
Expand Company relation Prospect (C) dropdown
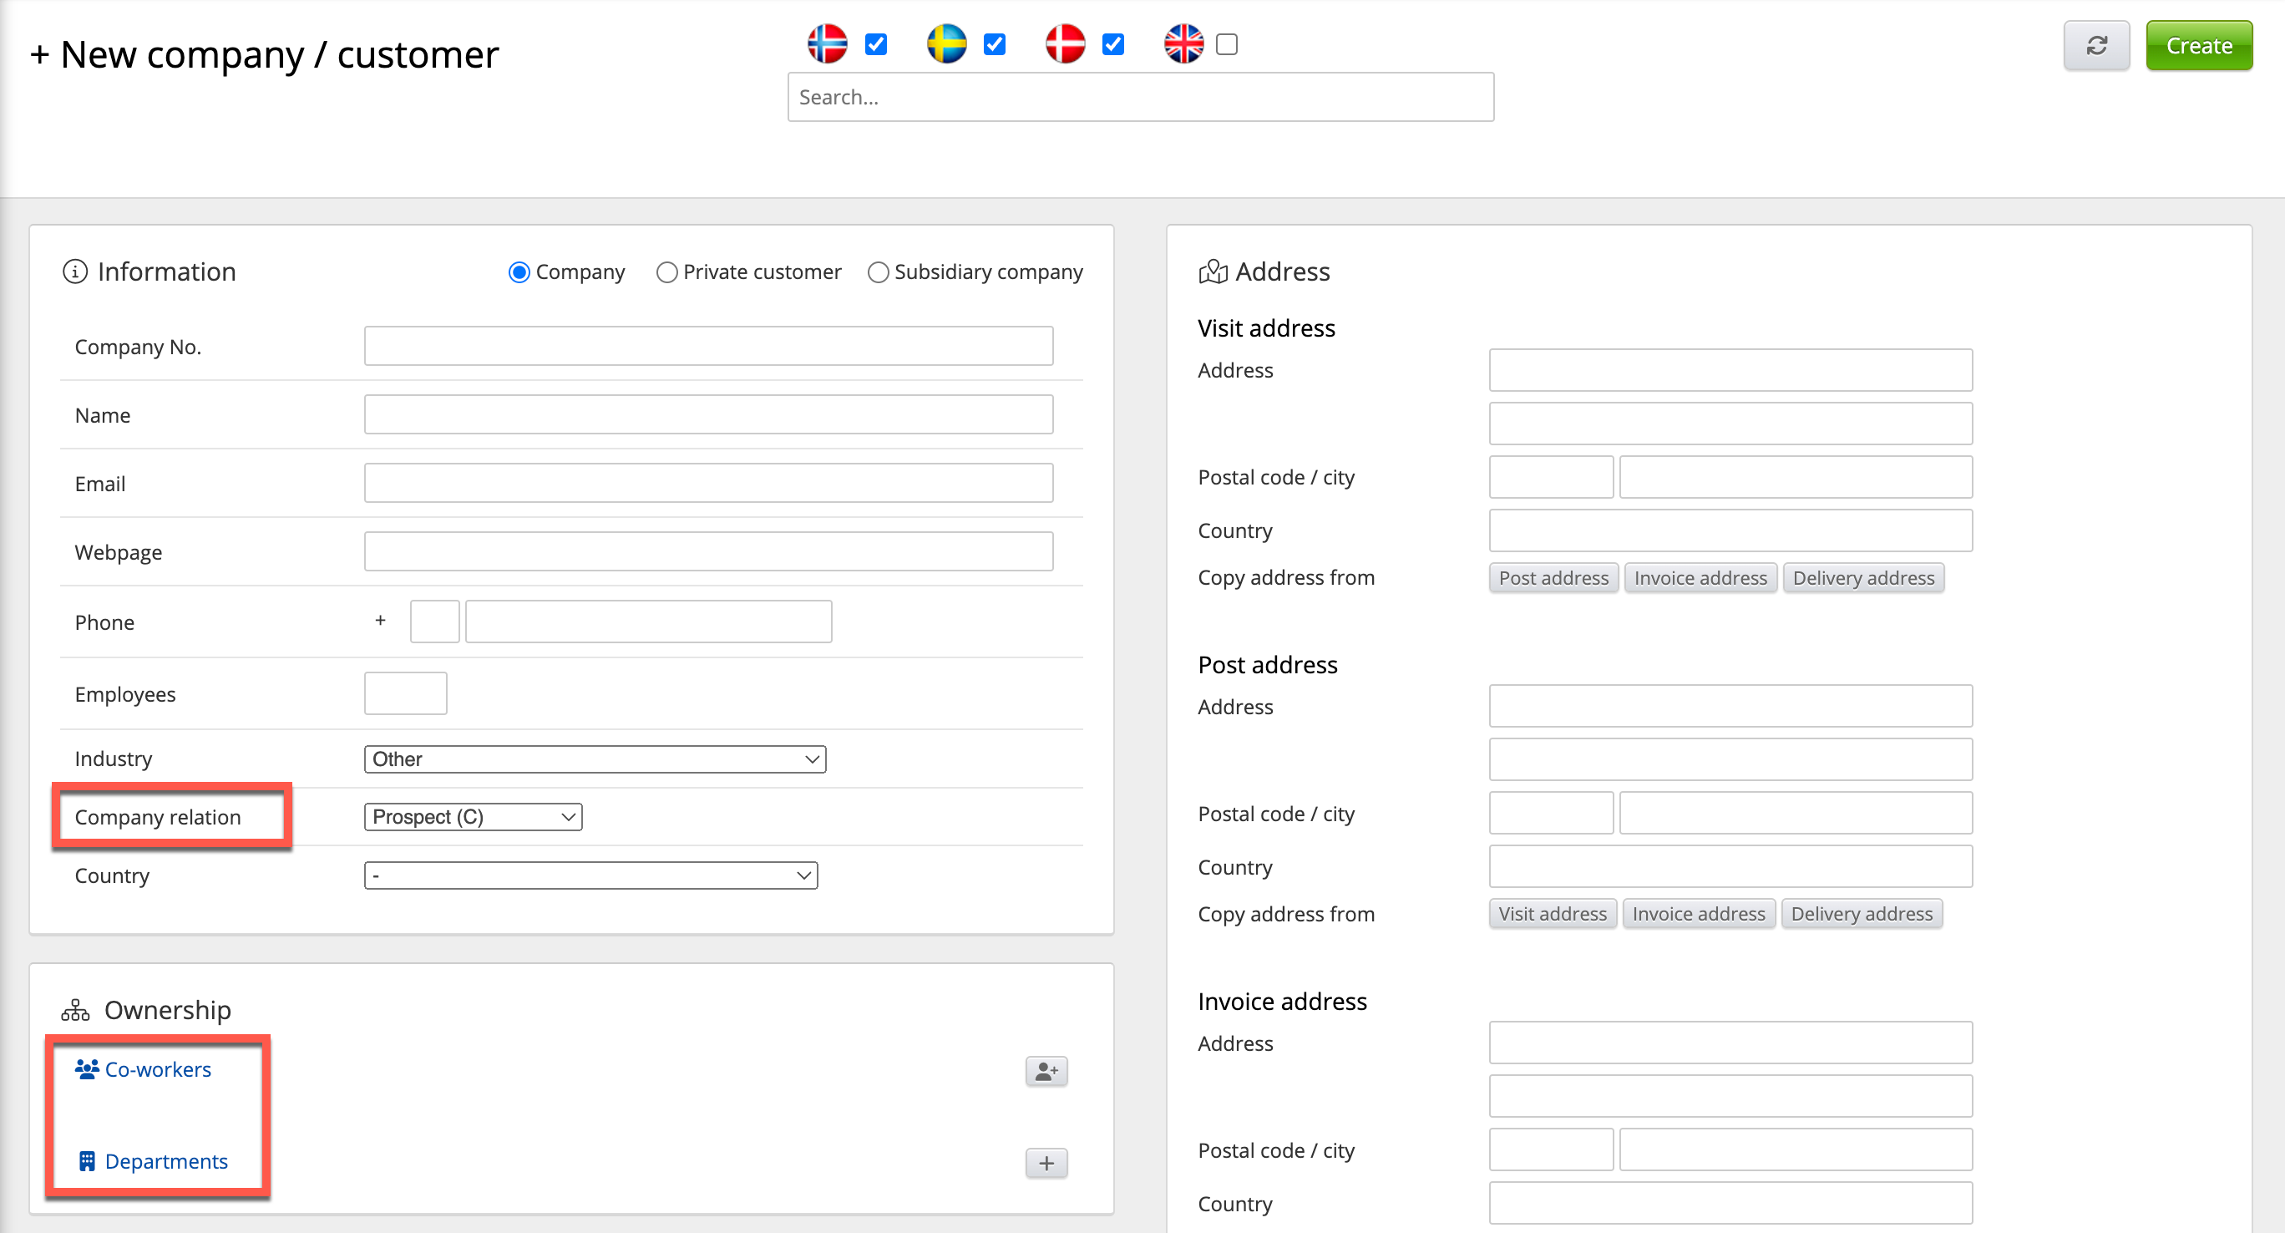[473, 817]
